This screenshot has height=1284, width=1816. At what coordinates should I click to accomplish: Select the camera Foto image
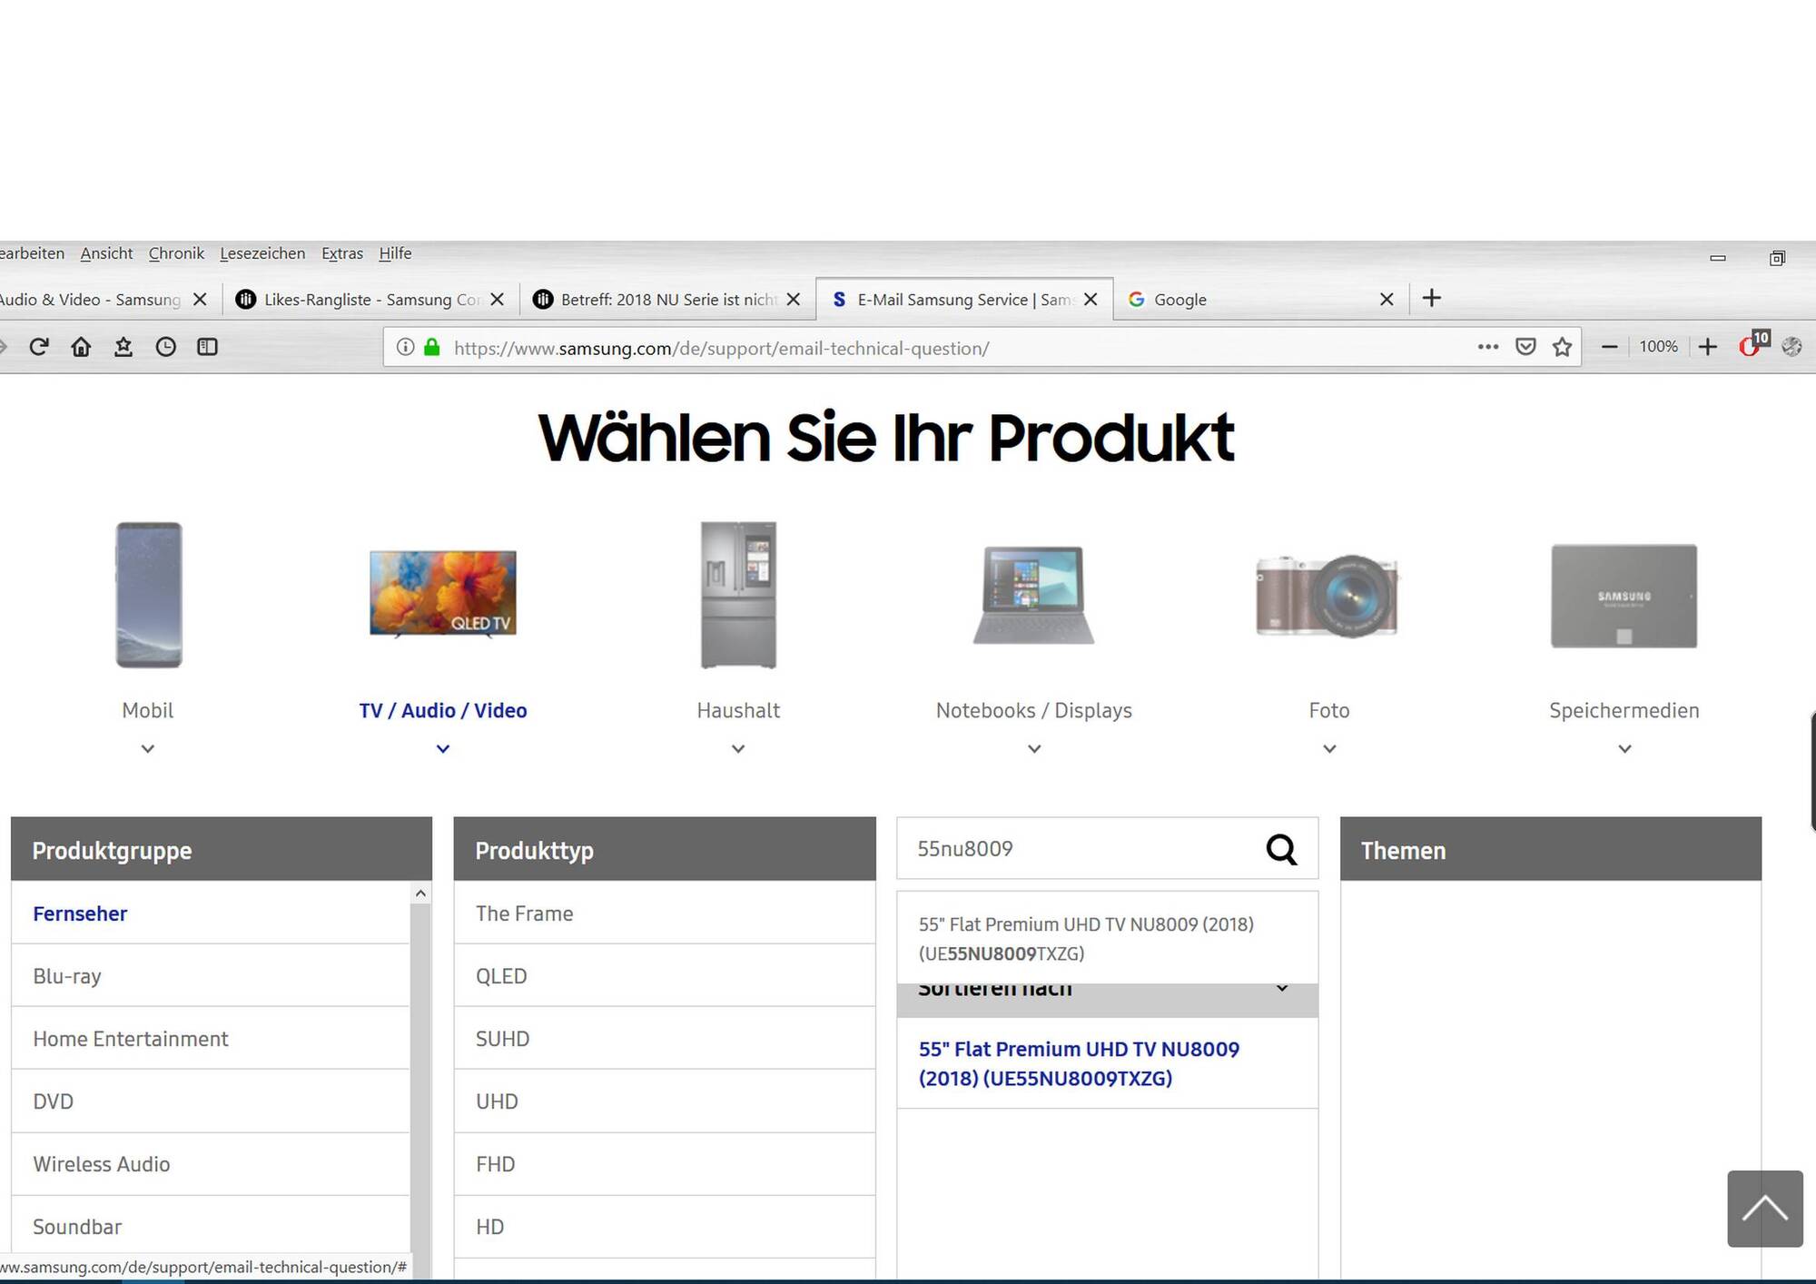point(1328,596)
